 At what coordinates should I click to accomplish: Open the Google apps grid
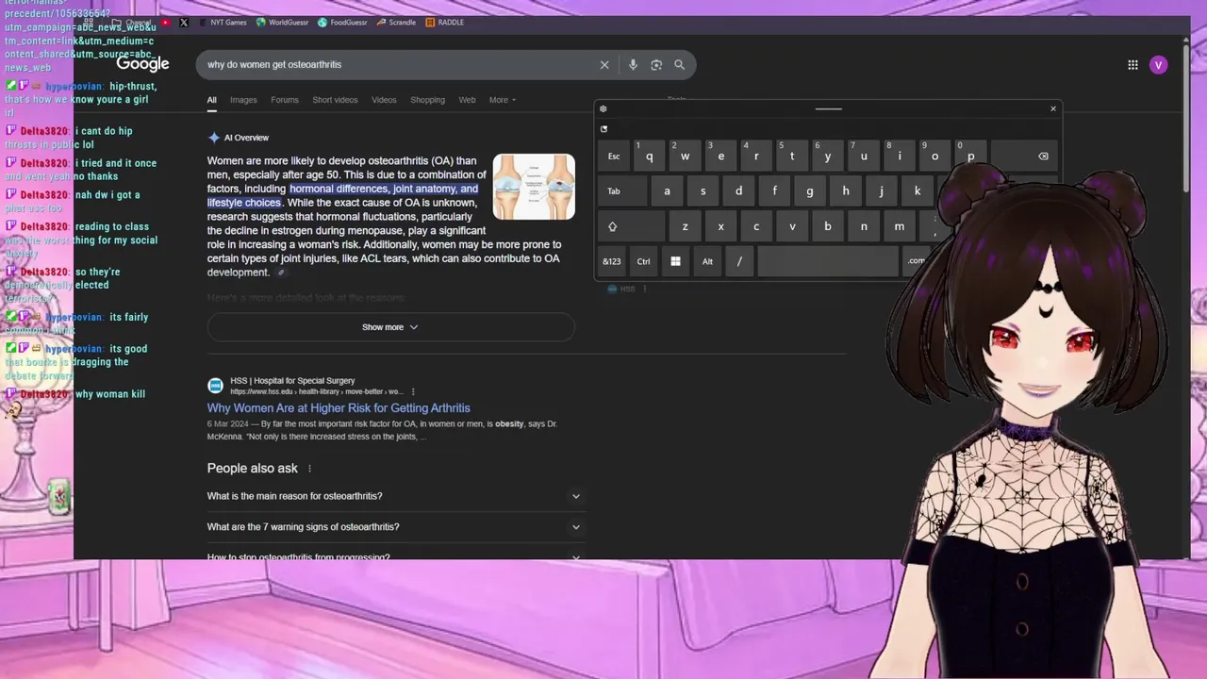[1133, 65]
